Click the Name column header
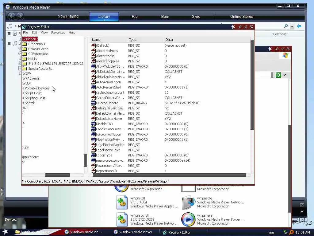The height and width of the screenshot is (236, 314). (x=108, y=40)
